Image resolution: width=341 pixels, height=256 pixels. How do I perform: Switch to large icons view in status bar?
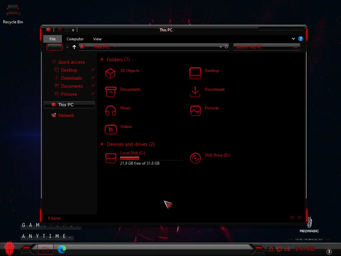pyautogui.click(x=299, y=218)
